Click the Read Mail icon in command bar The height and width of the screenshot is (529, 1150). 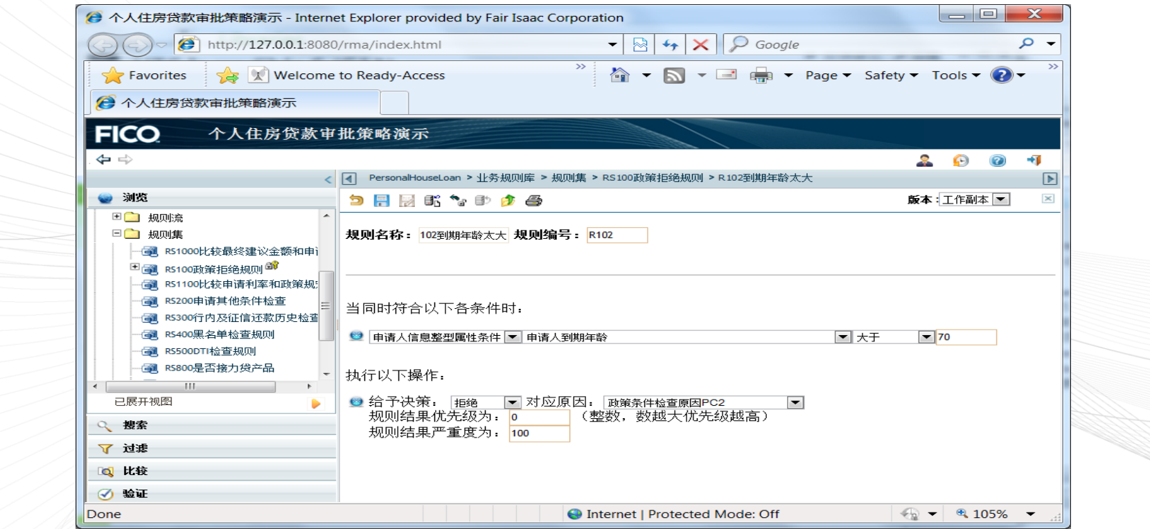tap(726, 75)
